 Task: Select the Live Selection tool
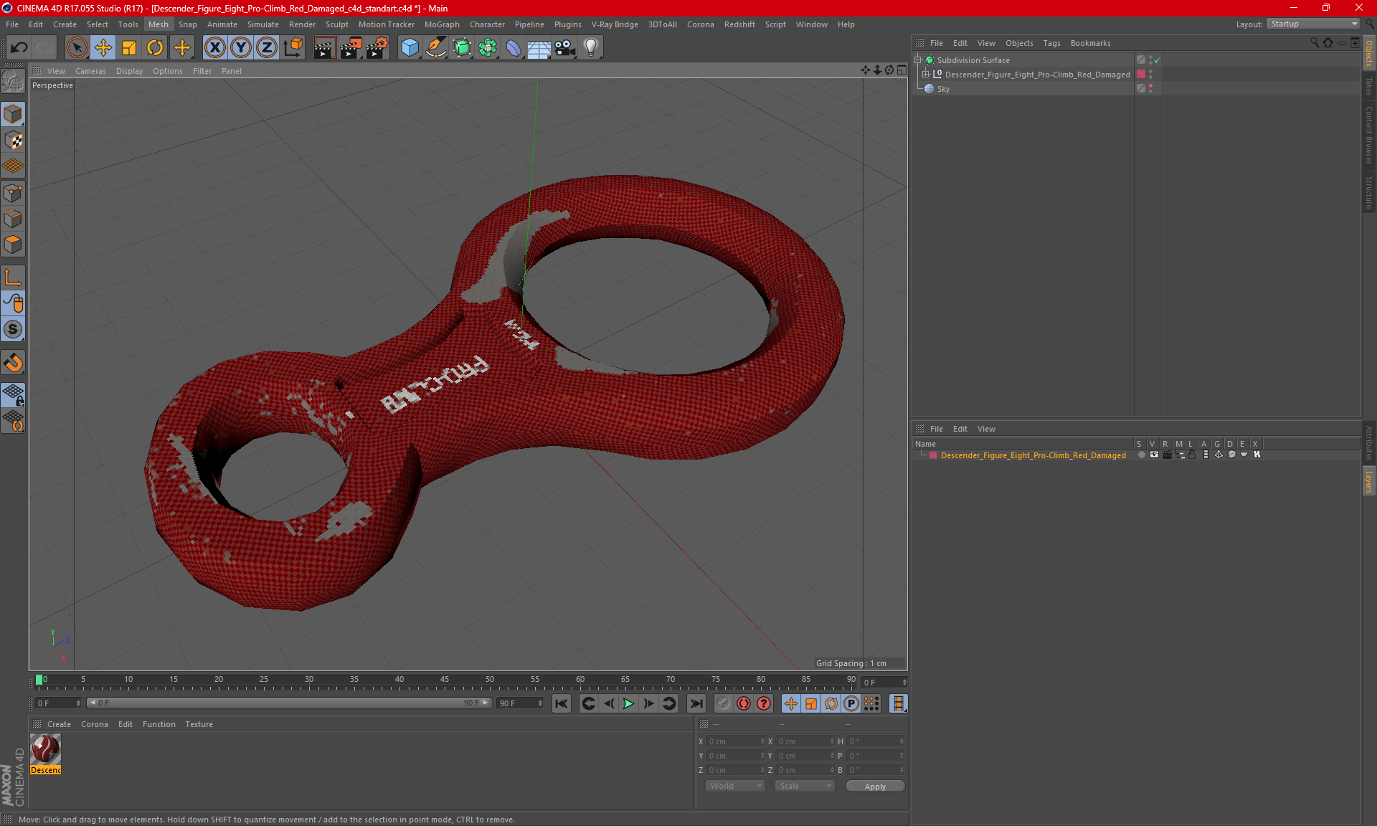(x=77, y=48)
